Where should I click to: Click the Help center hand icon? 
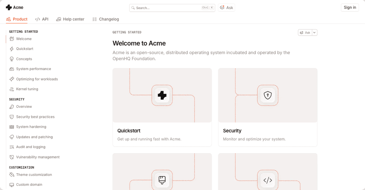coord(58,19)
